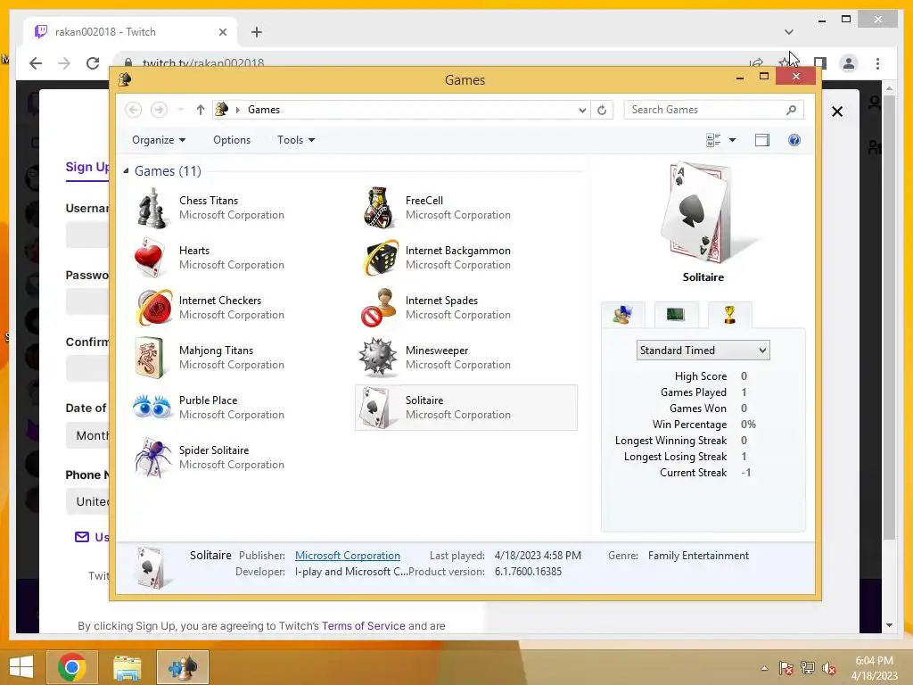Click the Forward arrow in Games window
The width and height of the screenshot is (913, 685).
[x=159, y=110]
